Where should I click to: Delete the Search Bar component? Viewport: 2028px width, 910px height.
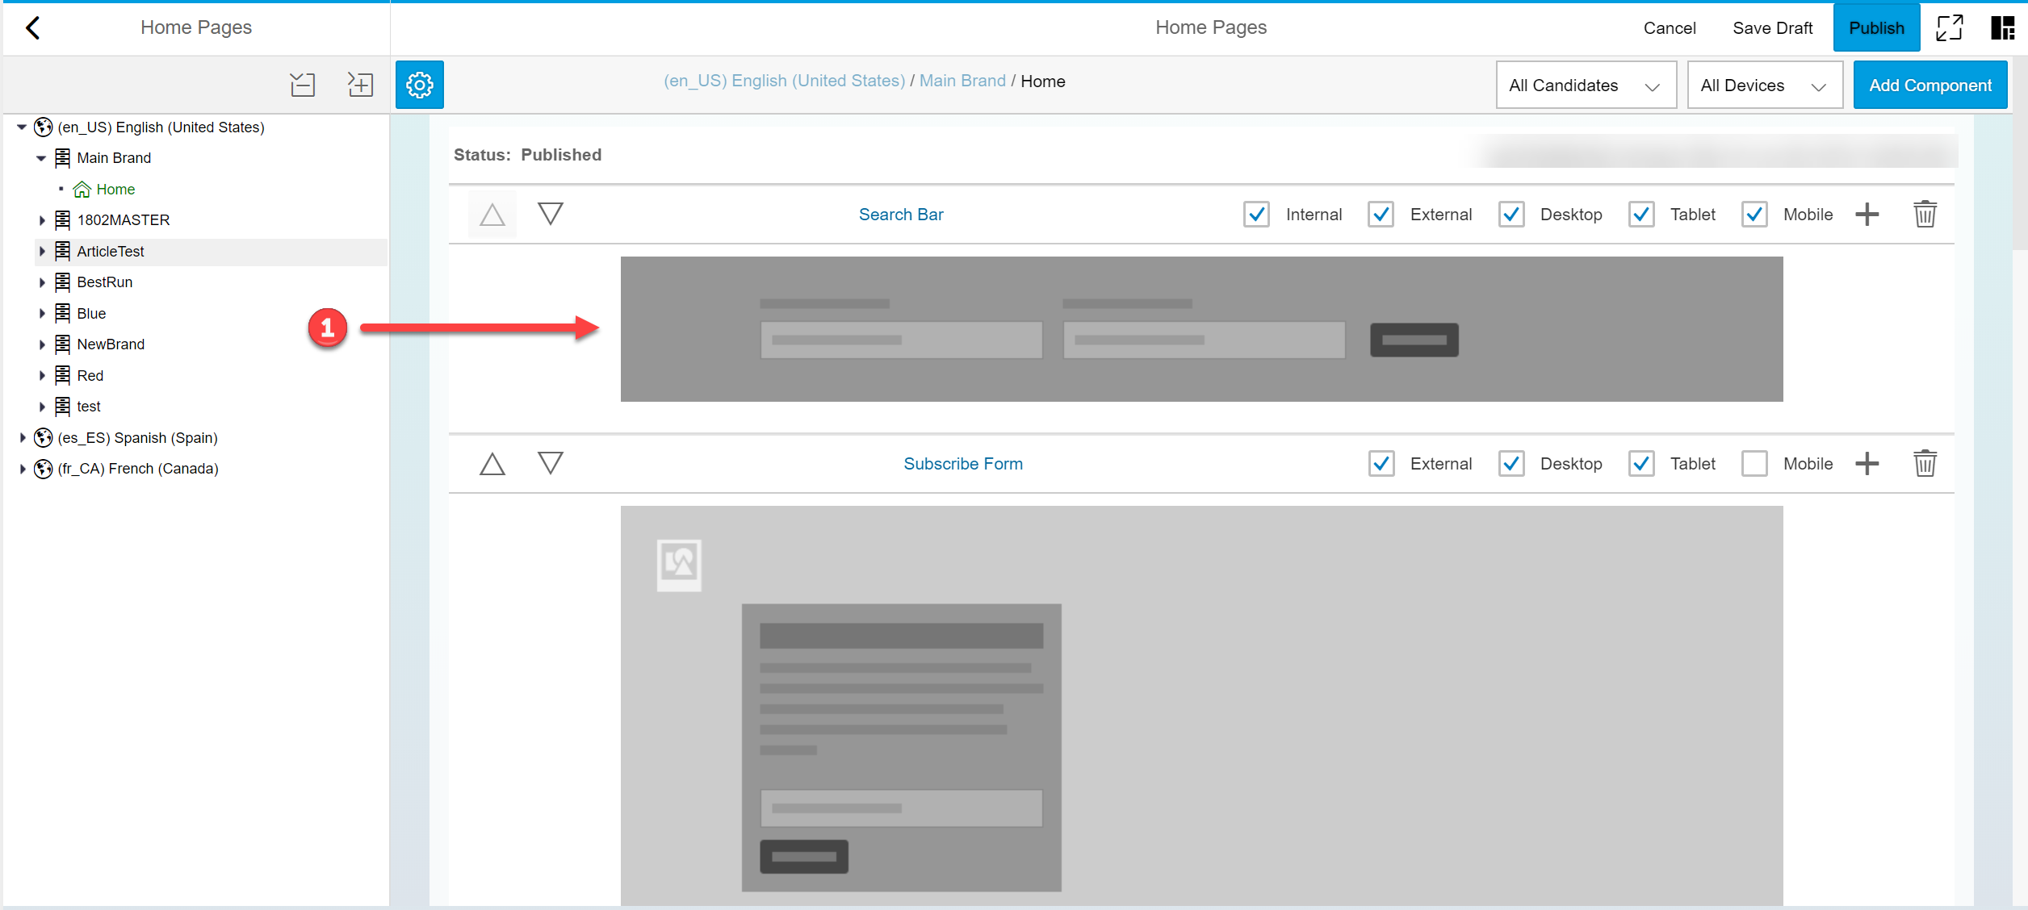click(x=1925, y=215)
